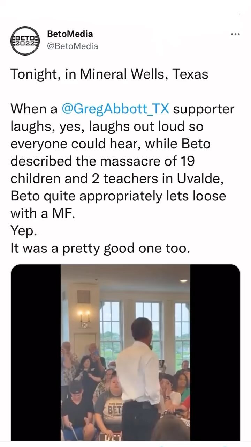Select the 'Tonight, in Mineral Wells, Texas' line

(109, 74)
